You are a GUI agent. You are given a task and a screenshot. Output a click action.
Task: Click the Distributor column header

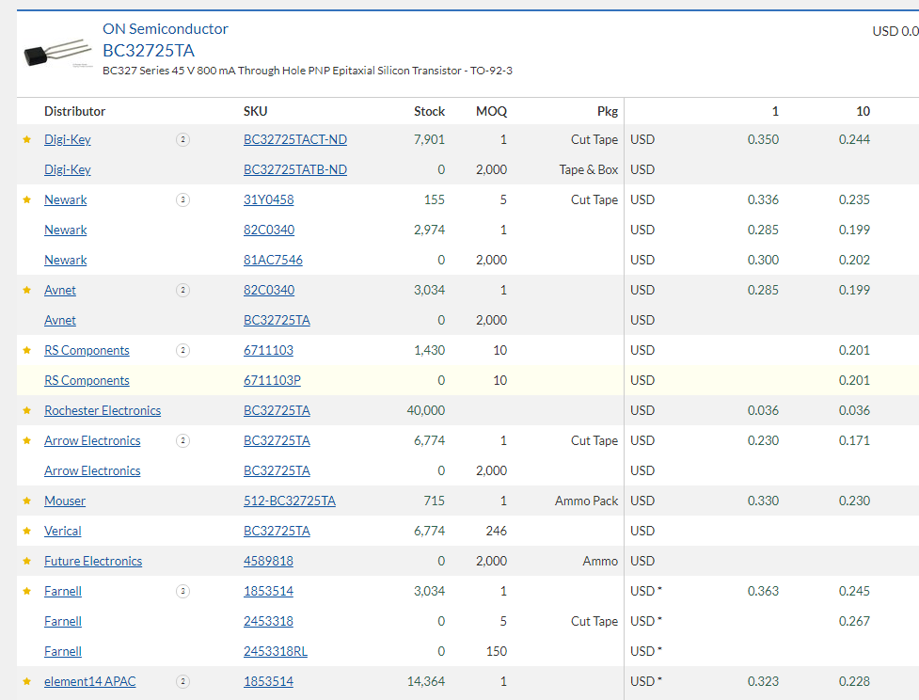coord(75,111)
